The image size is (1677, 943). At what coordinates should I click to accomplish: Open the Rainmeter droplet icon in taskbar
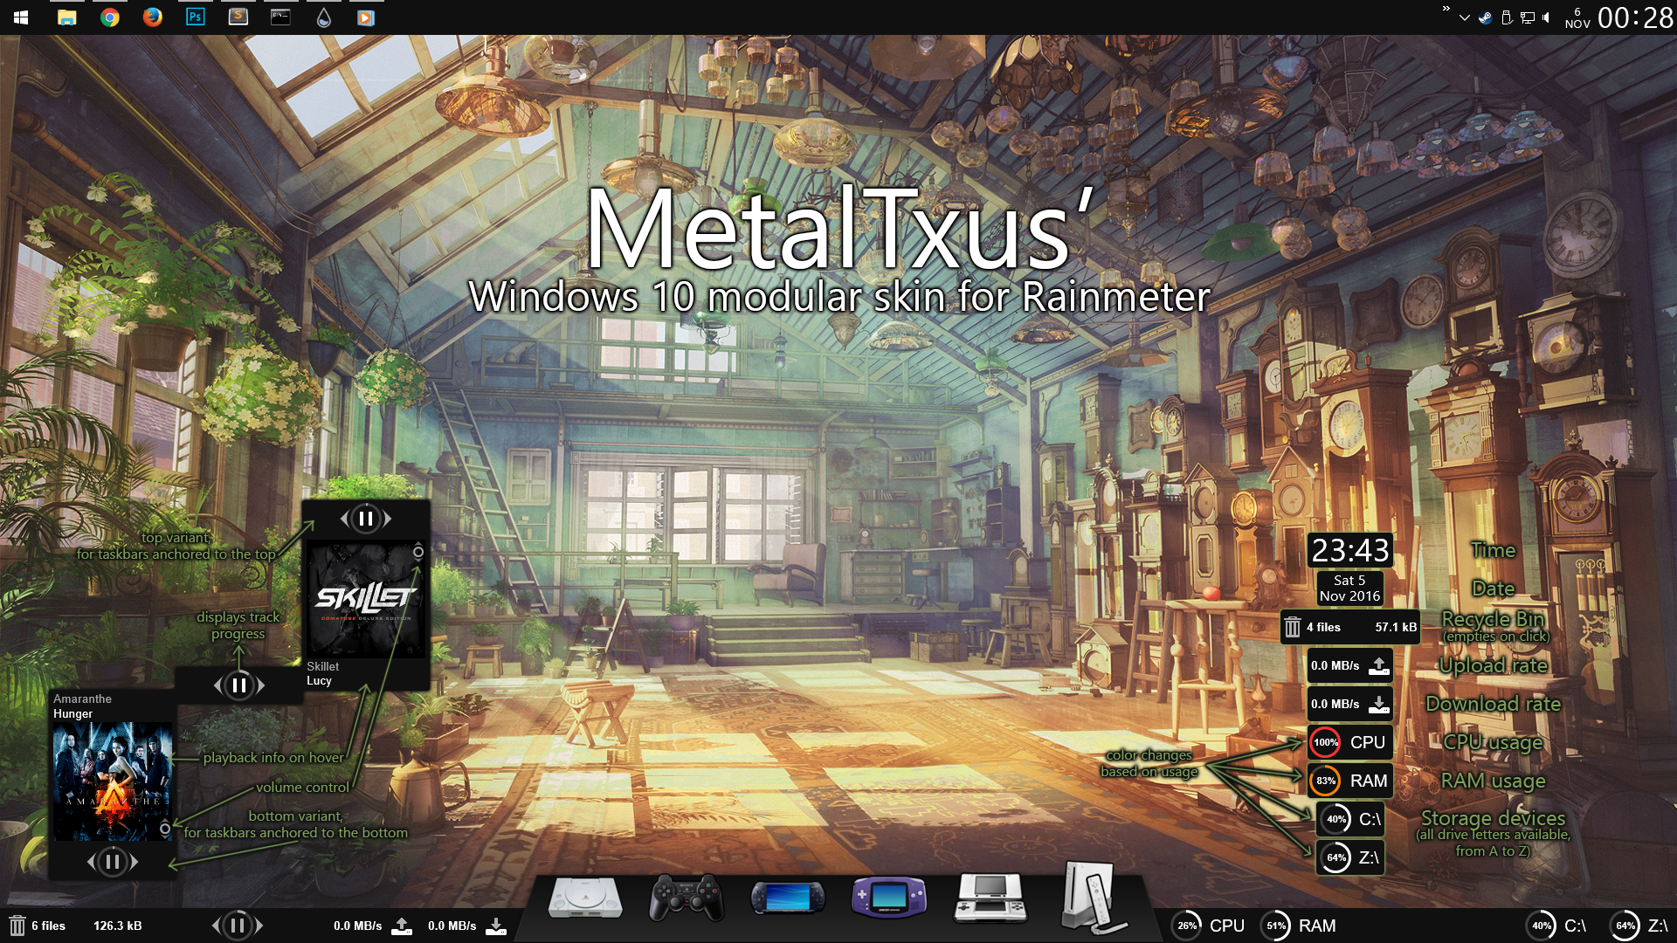pos(324,17)
